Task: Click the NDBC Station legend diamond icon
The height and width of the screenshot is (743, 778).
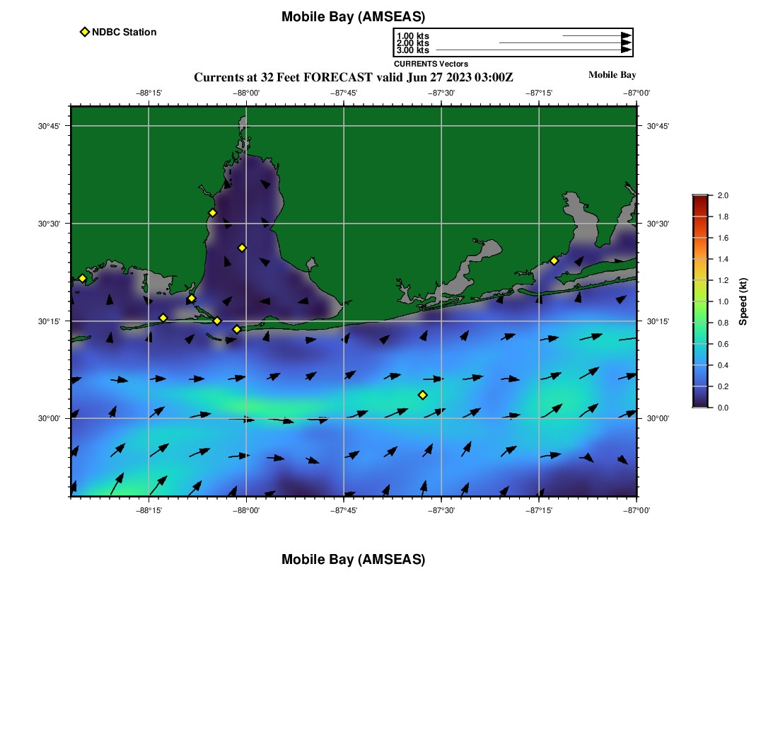Action: pos(85,32)
